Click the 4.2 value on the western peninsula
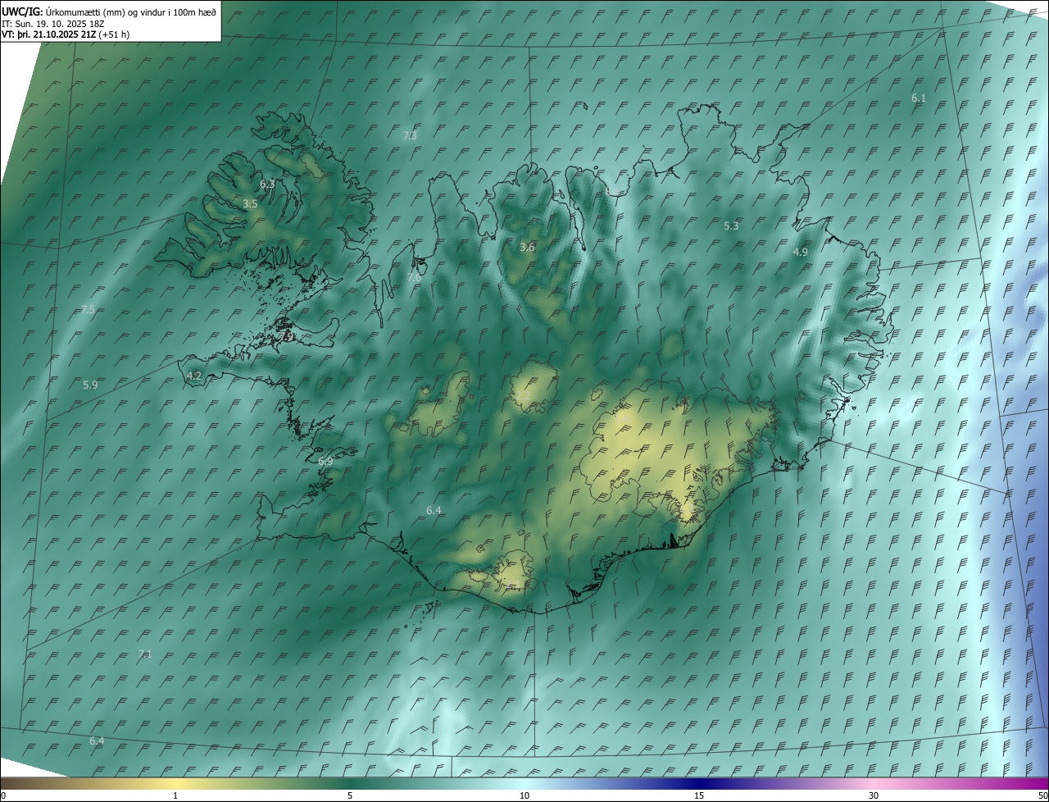 tap(194, 376)
